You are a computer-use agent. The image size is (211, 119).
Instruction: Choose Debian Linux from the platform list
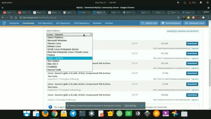(70, 46)
